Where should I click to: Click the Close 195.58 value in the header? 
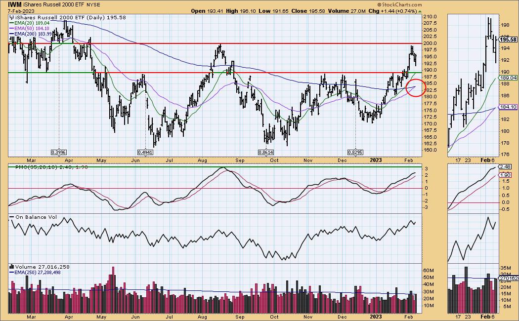[308, 11]
